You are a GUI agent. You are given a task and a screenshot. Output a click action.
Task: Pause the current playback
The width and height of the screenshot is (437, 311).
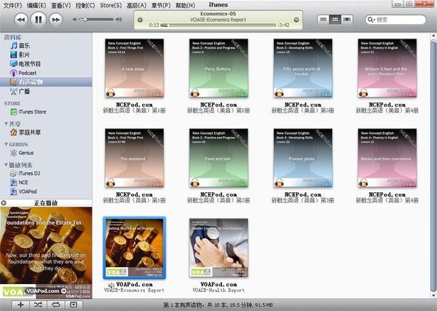(36, 18)
